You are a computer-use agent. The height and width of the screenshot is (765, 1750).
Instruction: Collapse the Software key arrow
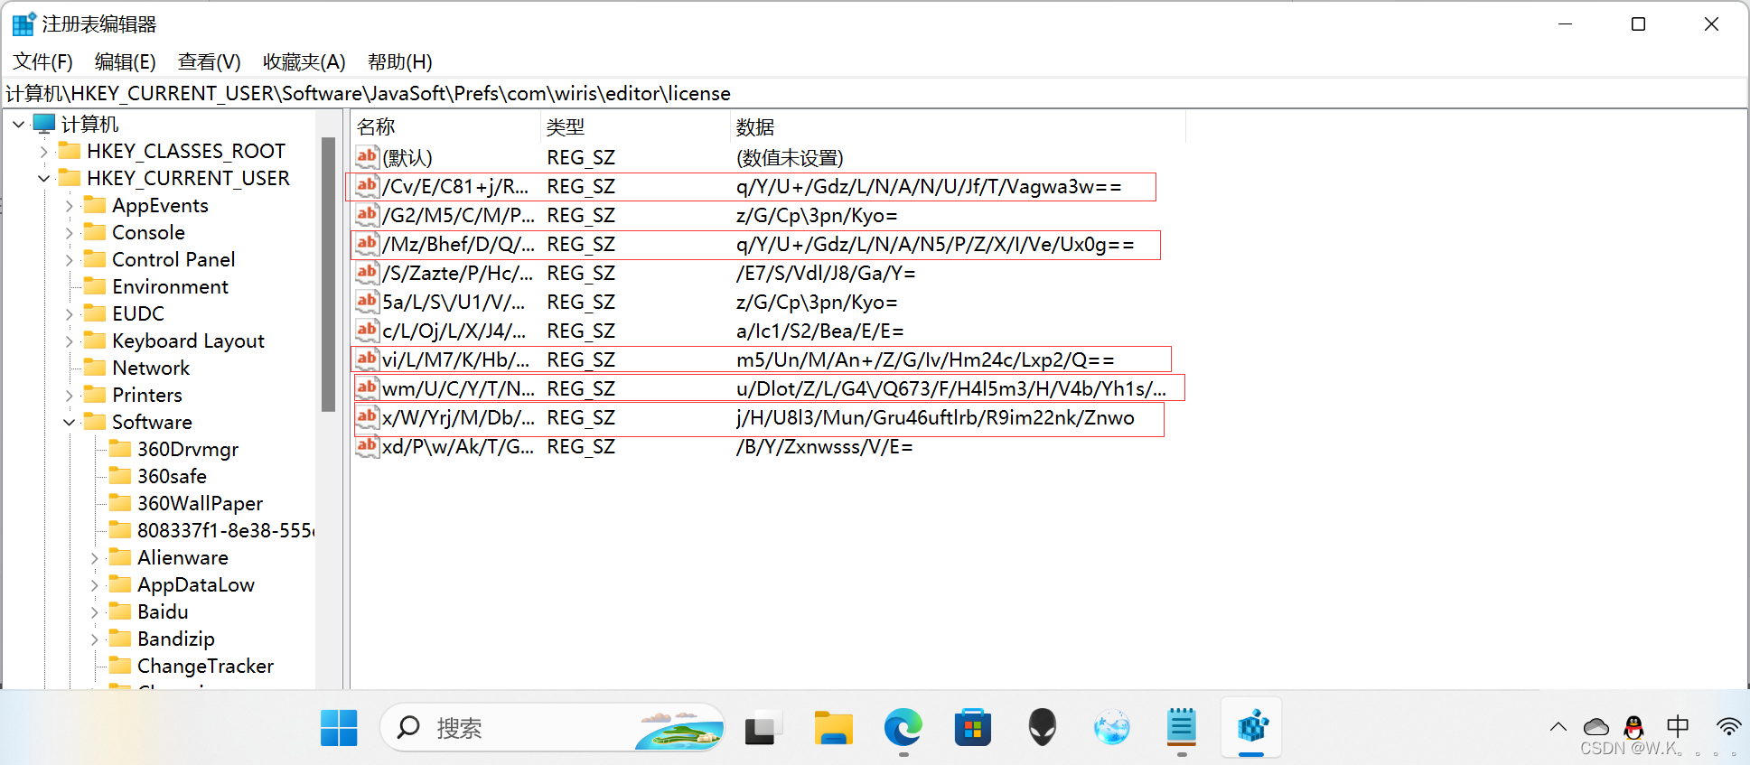70,422
